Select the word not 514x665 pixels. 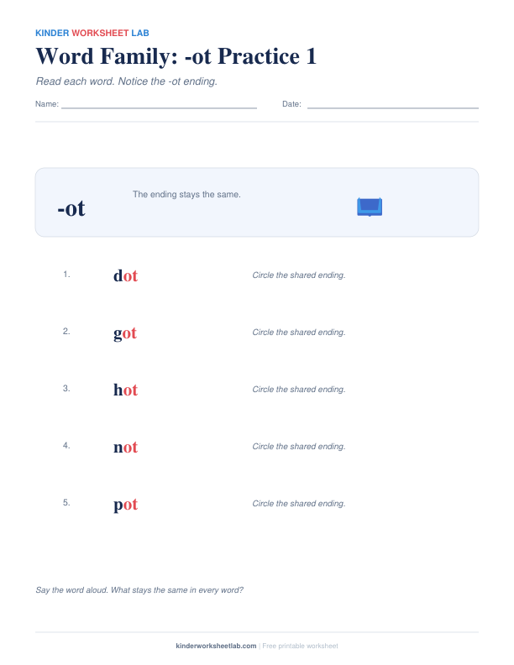coord(125,447)
